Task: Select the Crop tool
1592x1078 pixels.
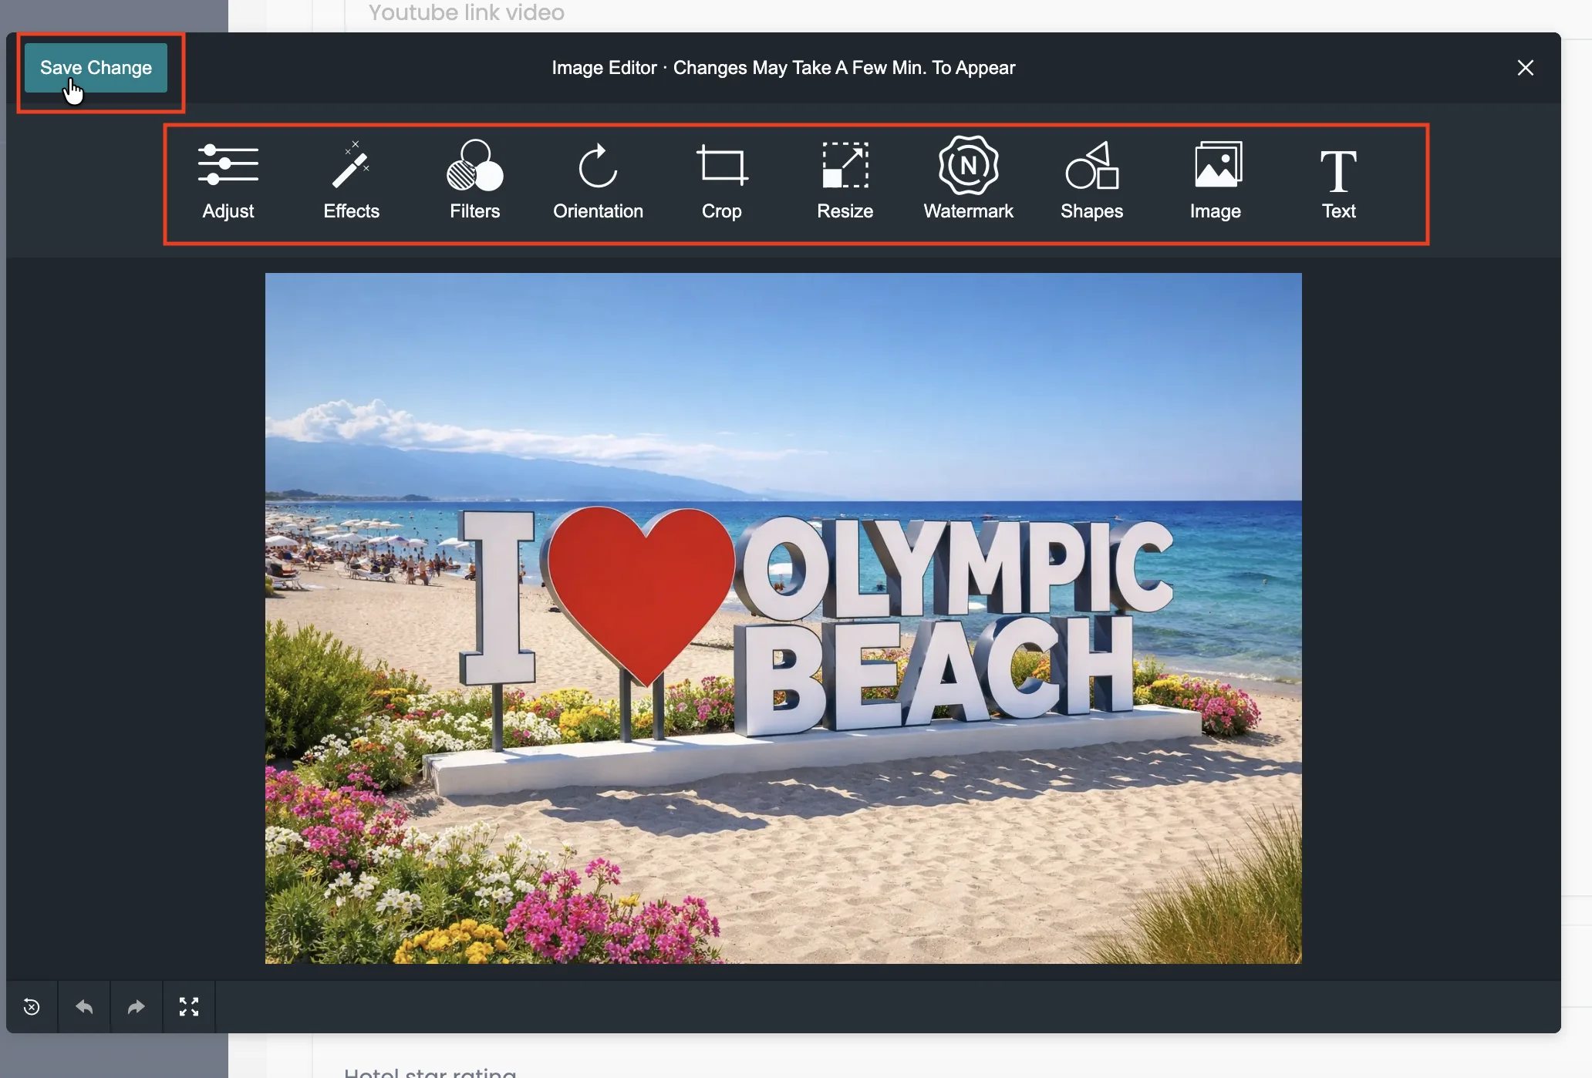Action: coord(721,181)
